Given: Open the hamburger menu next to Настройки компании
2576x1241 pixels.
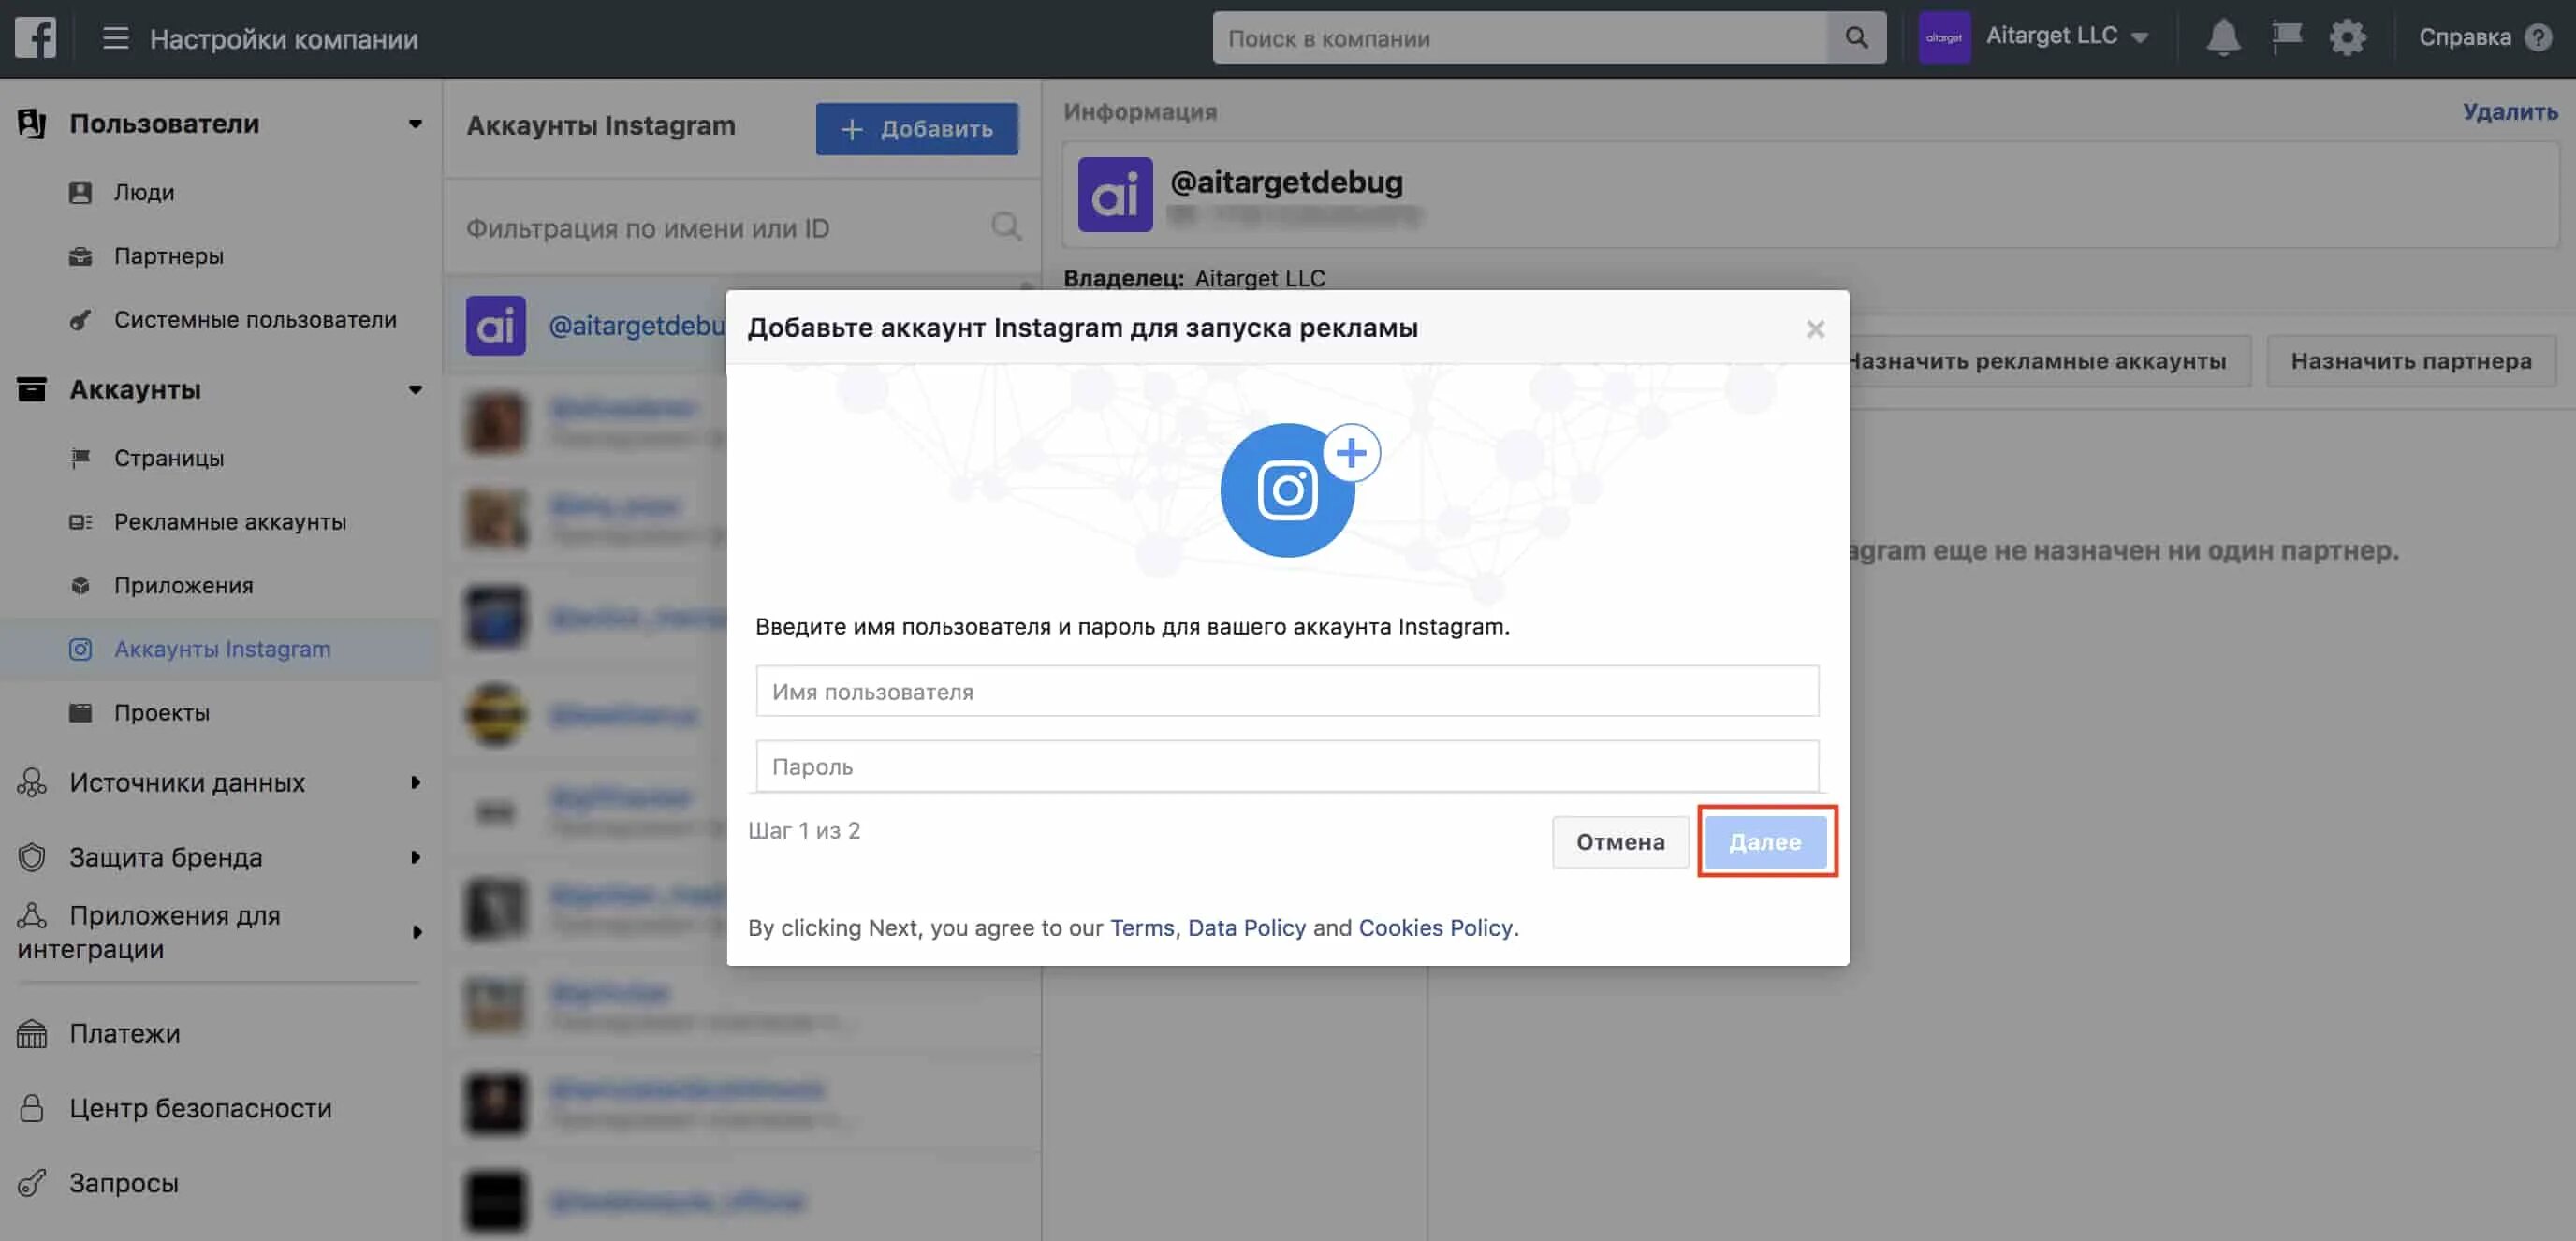Looking at the screenshot, I should pos(116,38).
